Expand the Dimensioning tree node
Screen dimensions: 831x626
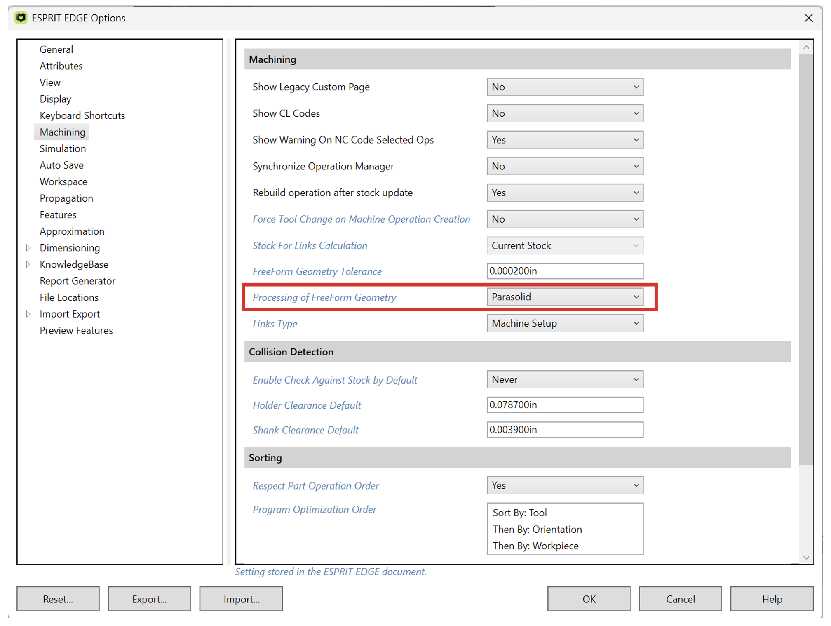(x=28, y=247)
